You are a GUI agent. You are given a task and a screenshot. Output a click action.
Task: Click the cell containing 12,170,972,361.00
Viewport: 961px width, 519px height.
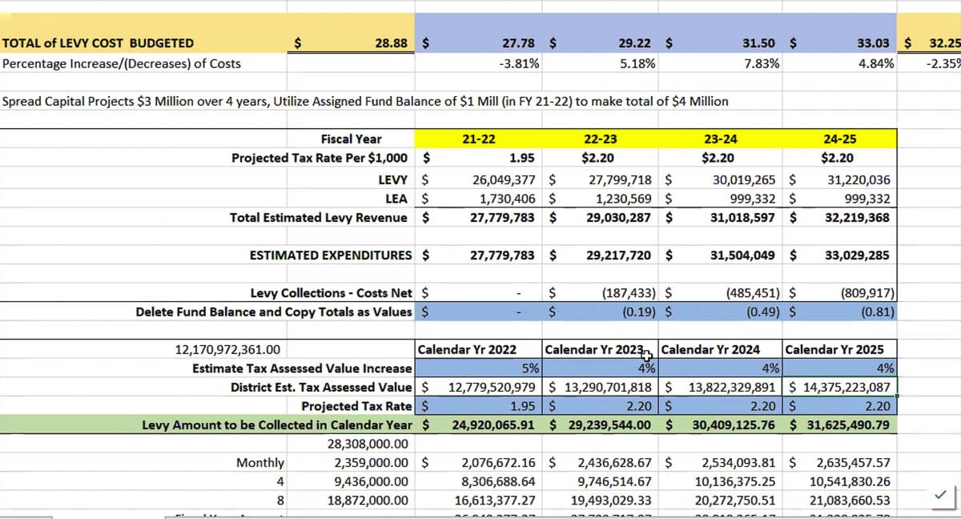227,350
